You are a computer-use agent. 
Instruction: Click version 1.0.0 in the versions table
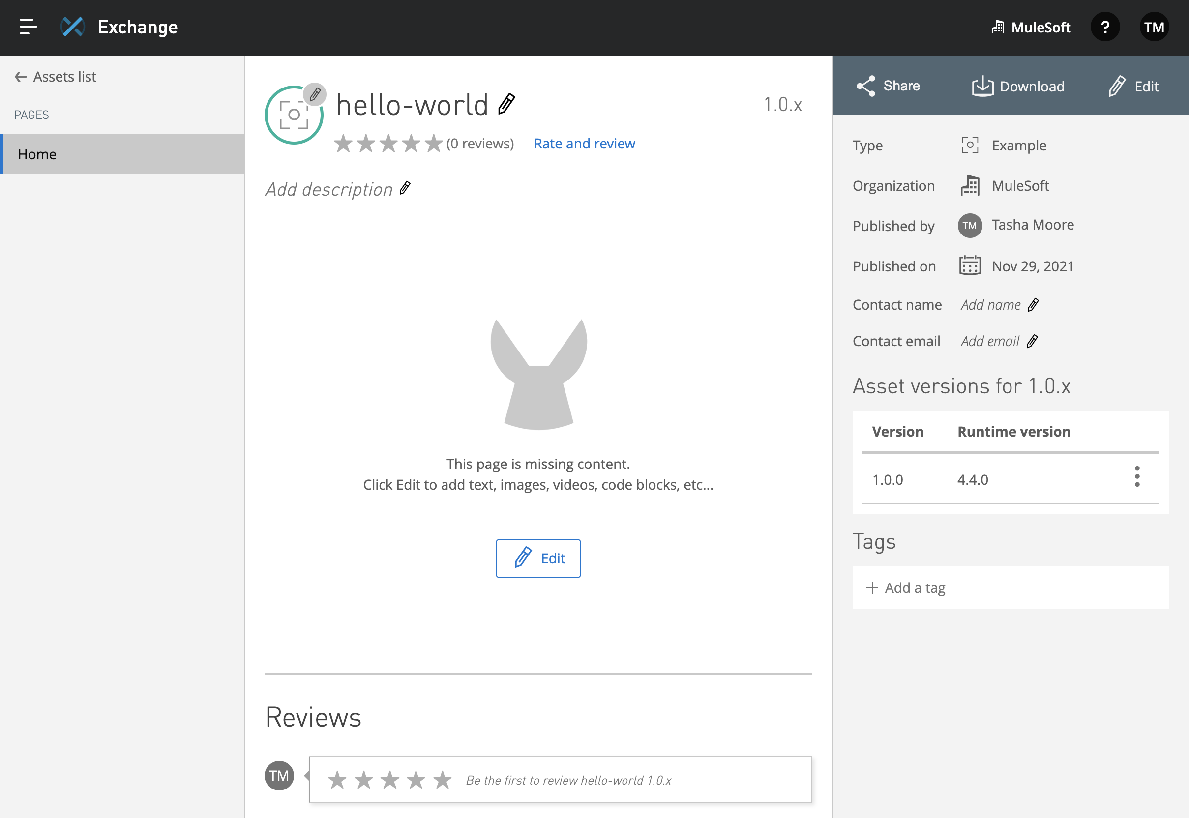(x=888, y=479)
